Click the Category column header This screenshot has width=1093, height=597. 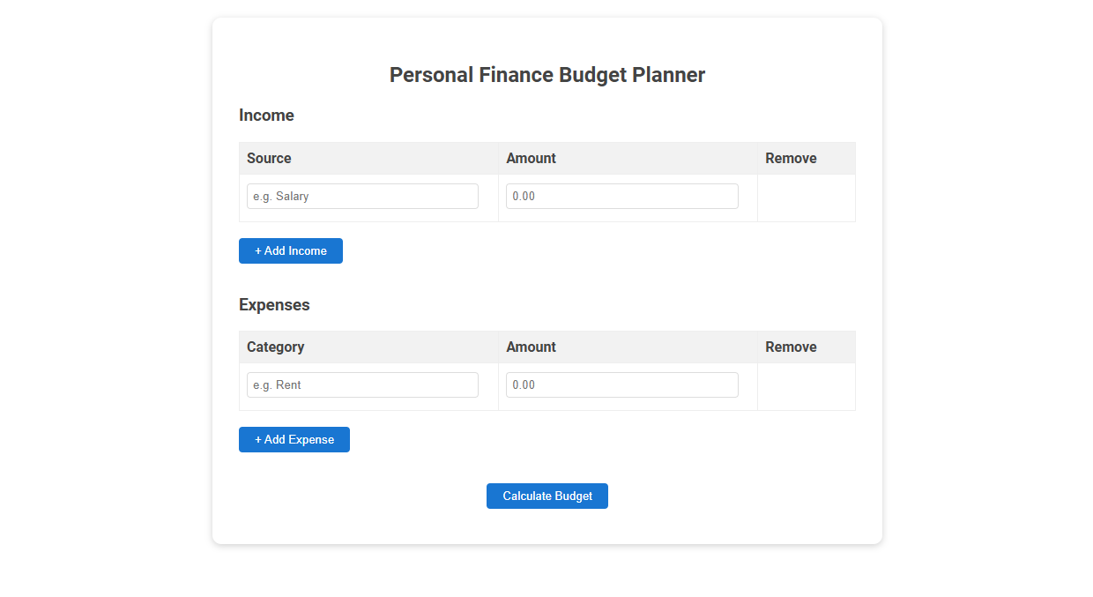[275, 347]
